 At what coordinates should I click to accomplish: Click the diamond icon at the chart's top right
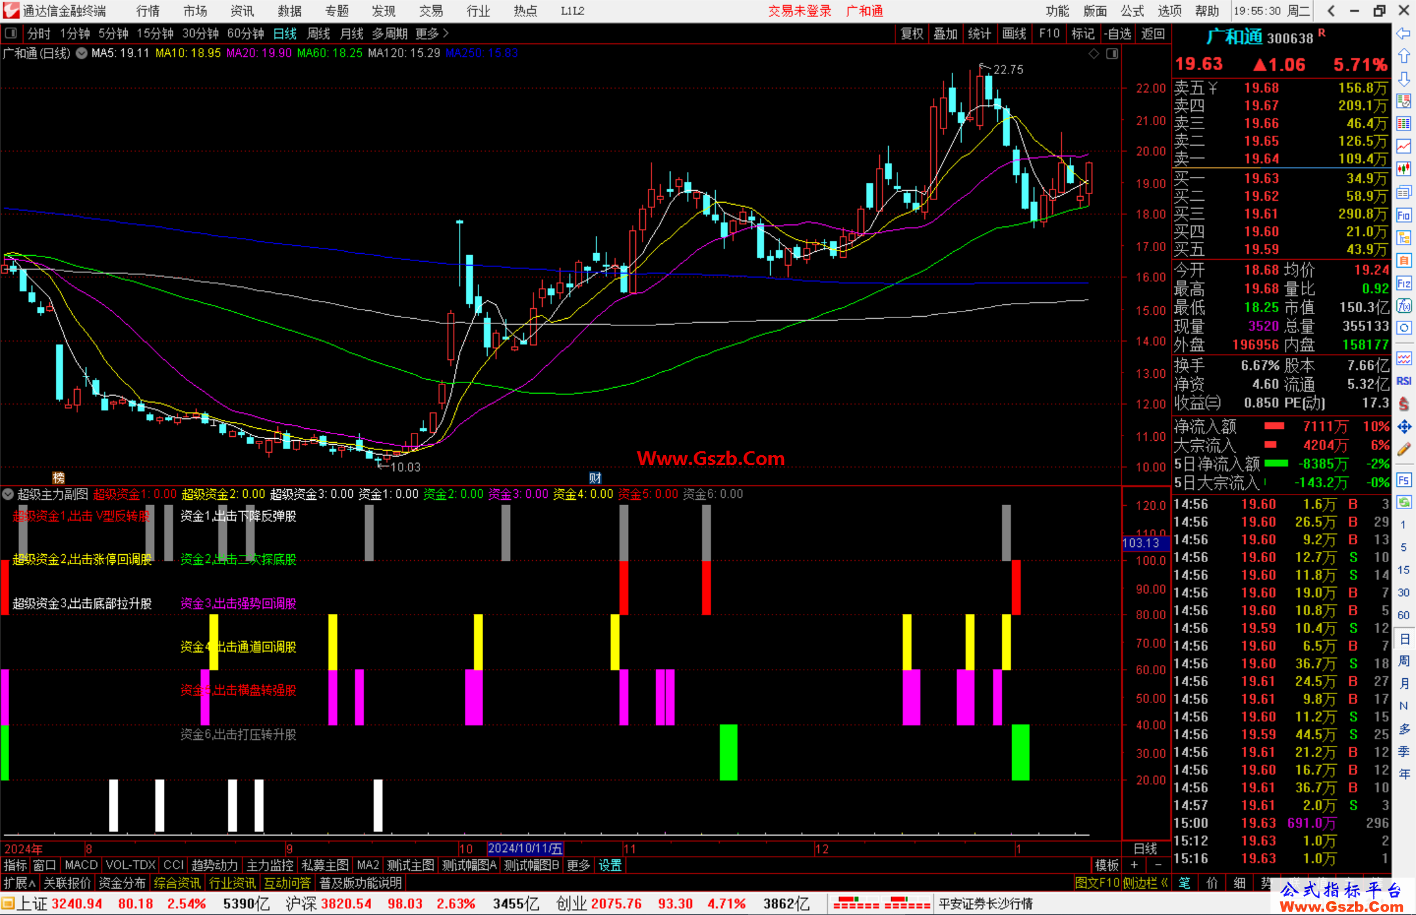(1093, 54)
